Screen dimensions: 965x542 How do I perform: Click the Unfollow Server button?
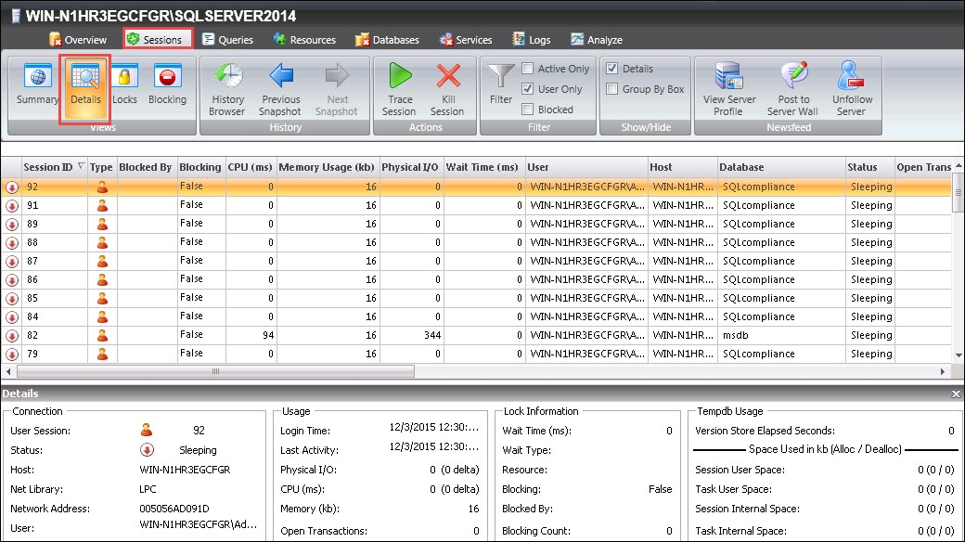pos(852,89)
